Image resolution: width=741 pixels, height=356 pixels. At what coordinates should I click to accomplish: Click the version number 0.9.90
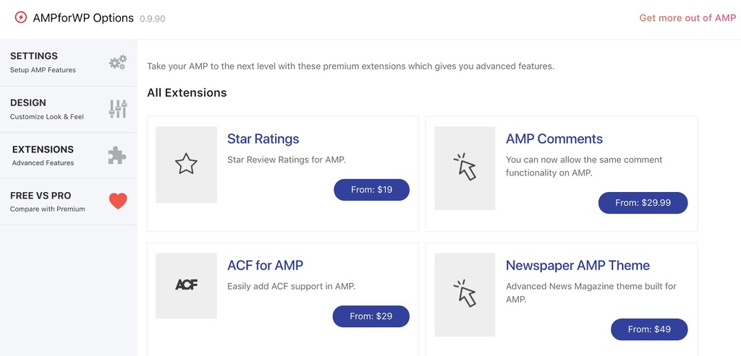coord(152,19)
